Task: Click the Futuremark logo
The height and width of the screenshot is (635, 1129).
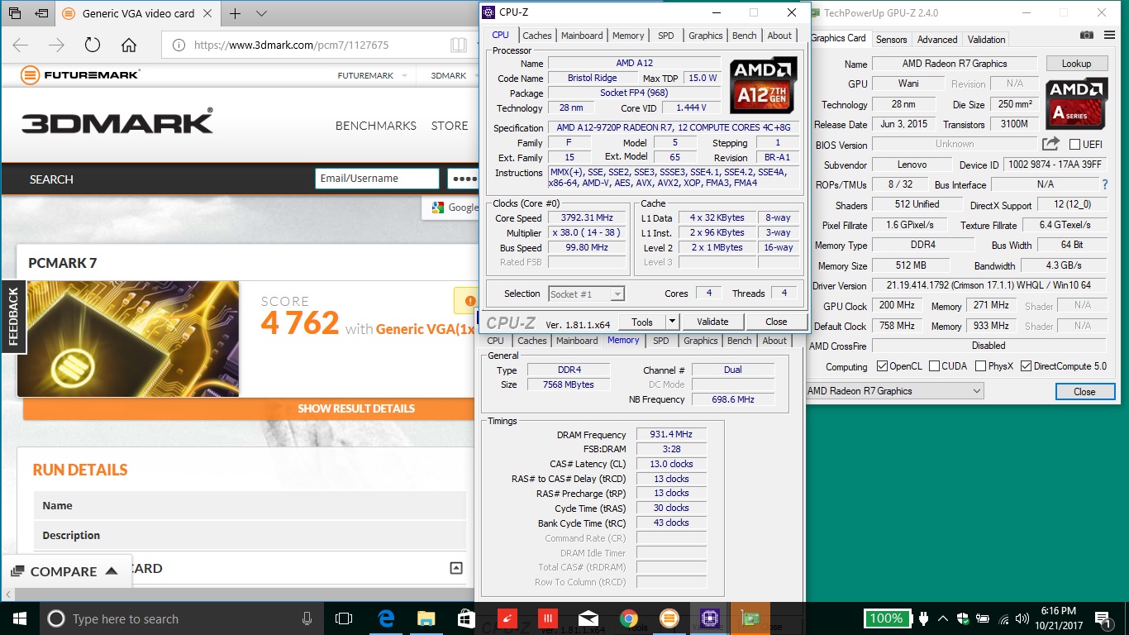Action: (x=80, y=75)
